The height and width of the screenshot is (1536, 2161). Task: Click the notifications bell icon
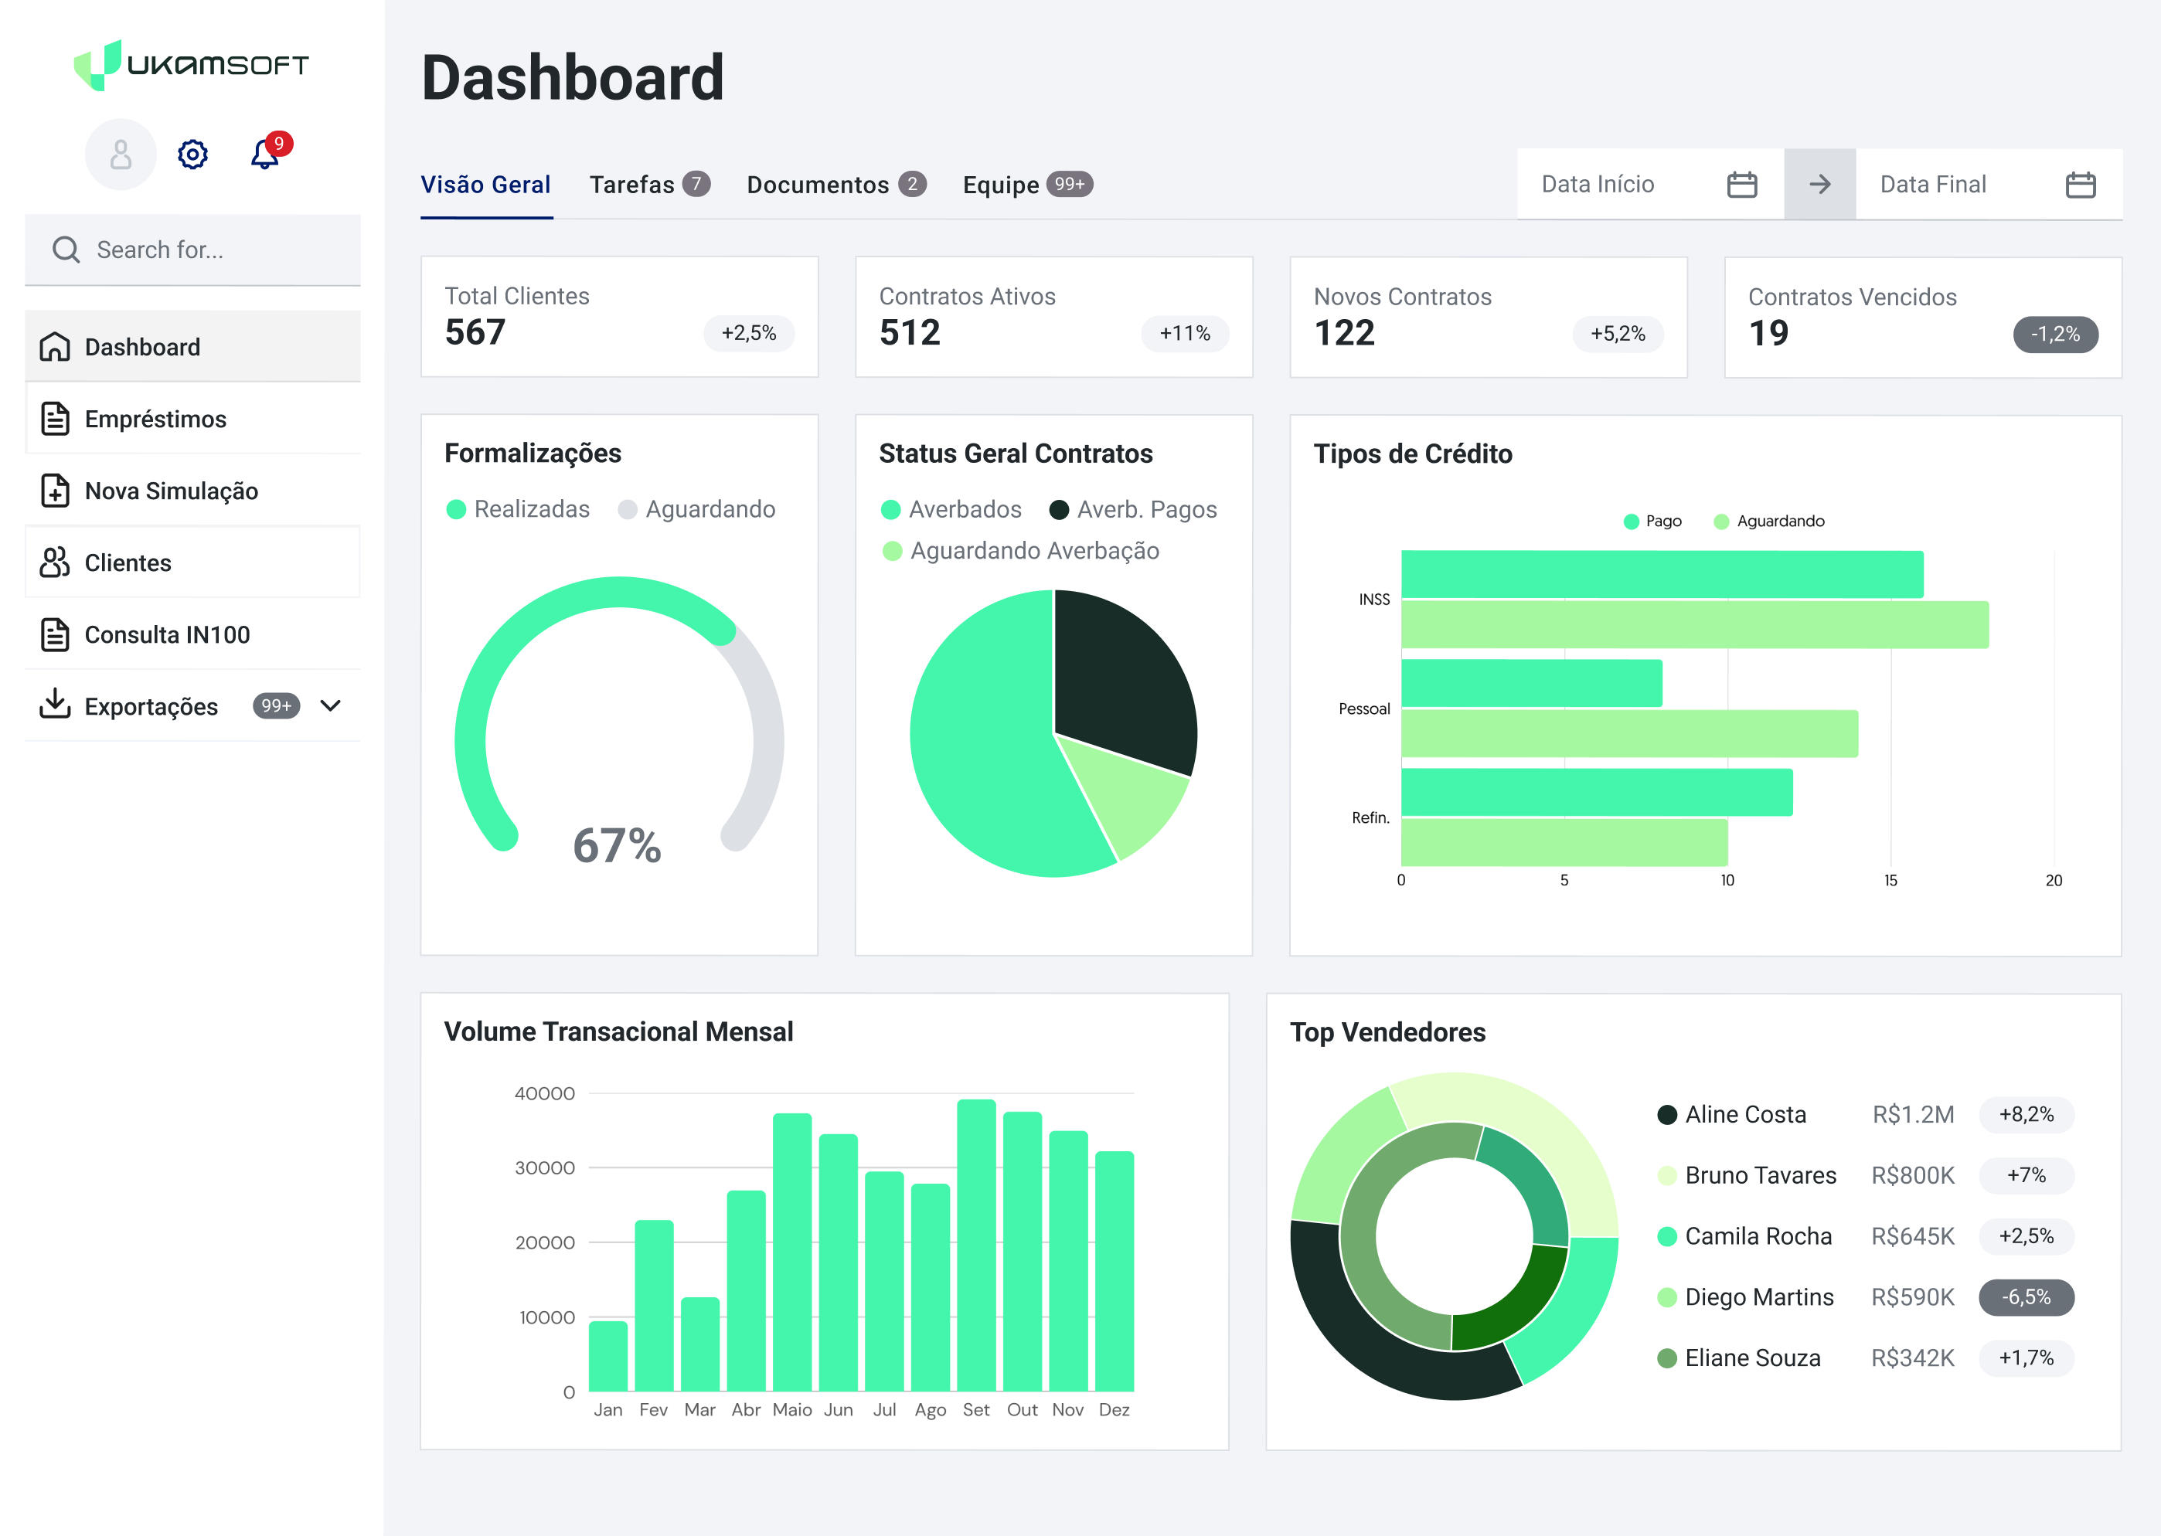265,155
